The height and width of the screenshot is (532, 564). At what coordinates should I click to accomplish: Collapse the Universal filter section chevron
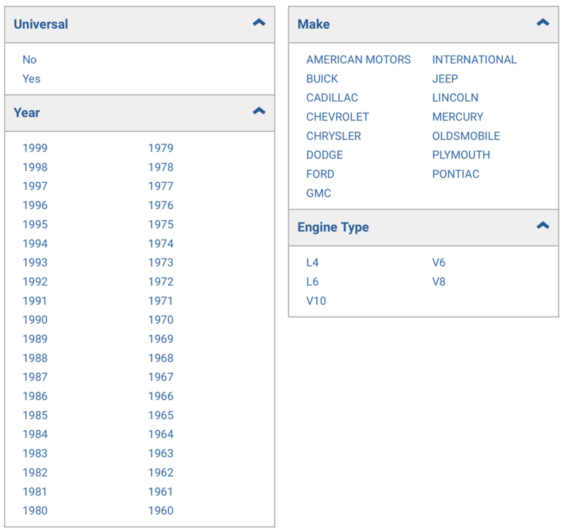[259, 23]
